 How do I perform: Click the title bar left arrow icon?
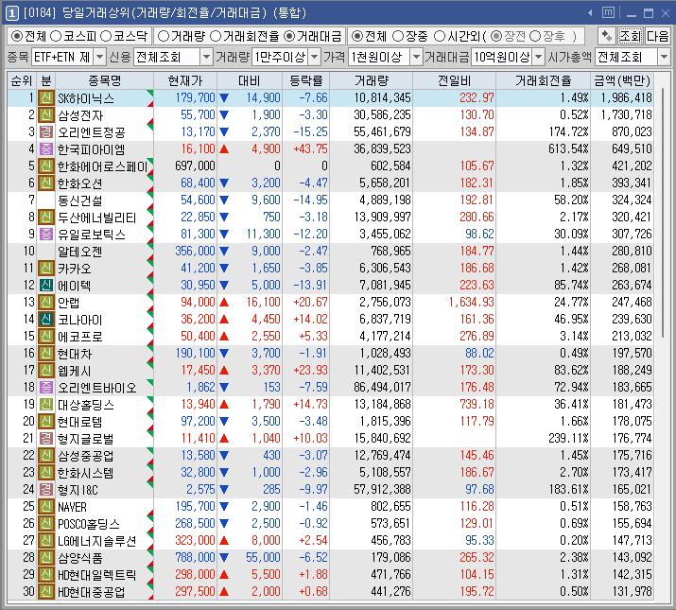pos(590,13)
